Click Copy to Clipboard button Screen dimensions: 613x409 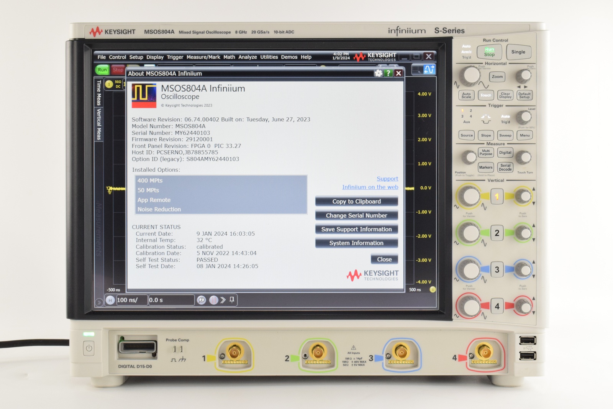point(357,202)
